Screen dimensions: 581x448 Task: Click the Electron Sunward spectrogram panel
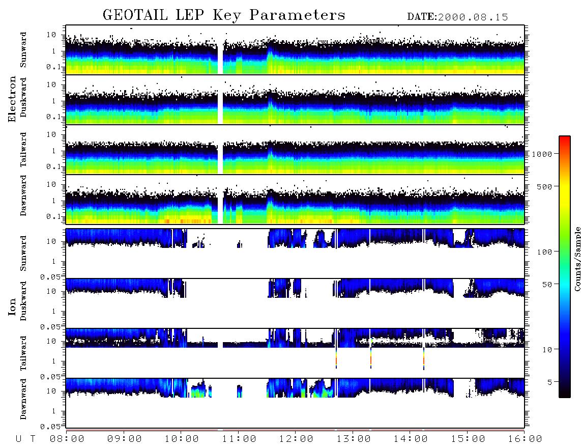[295, 50]
